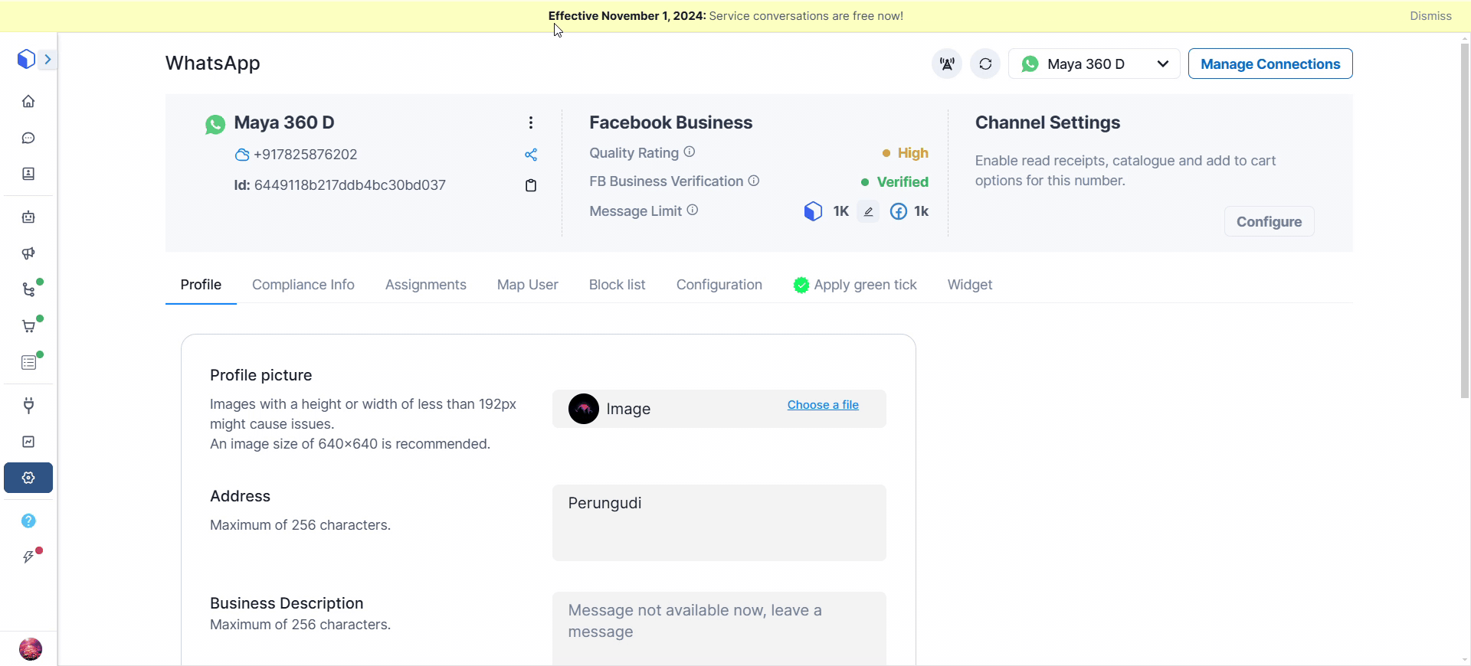Click the Choose a file link

823,405
